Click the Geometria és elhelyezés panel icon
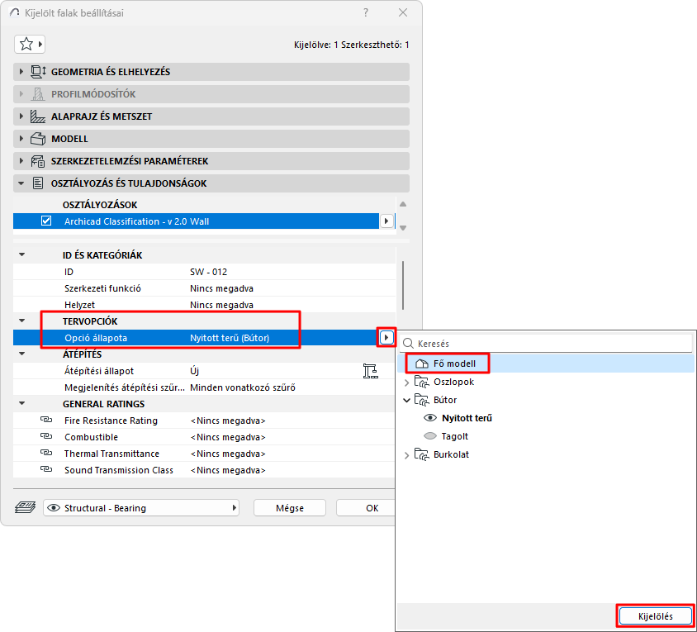This screenshot has height=632, width=697. tap(38, 72)
